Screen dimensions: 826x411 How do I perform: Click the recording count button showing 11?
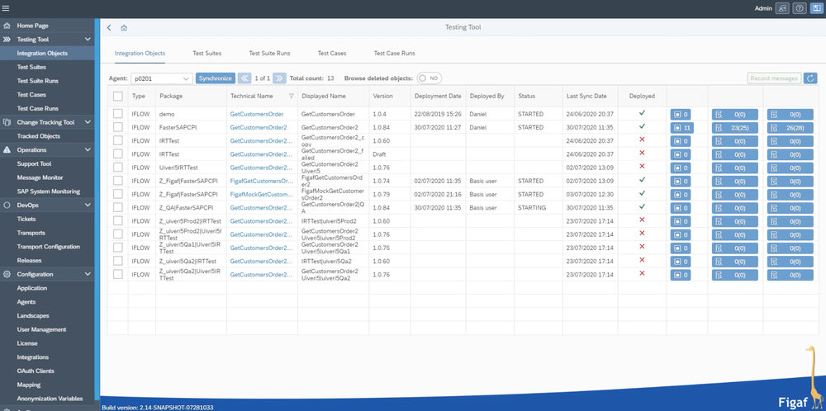pyautogui.click(x=682, y=128)
